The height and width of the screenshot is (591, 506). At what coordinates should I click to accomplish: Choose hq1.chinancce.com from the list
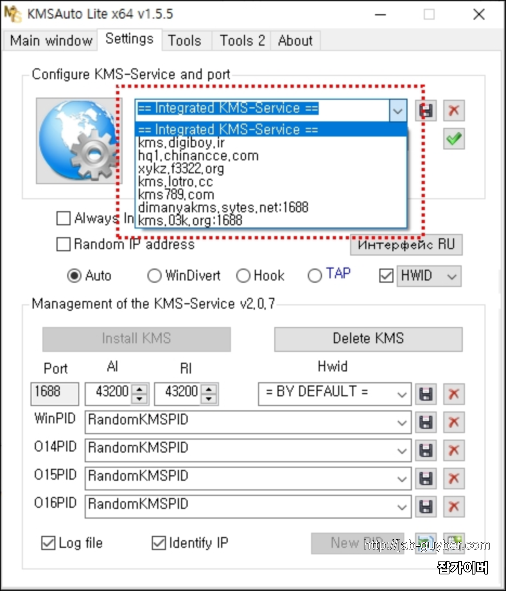click(x=271, y=156)
